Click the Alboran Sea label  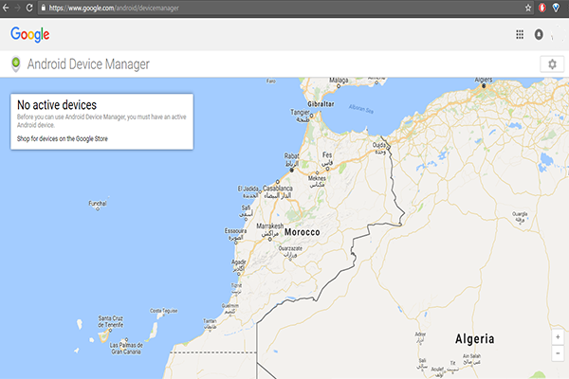(x=361, y=108)
